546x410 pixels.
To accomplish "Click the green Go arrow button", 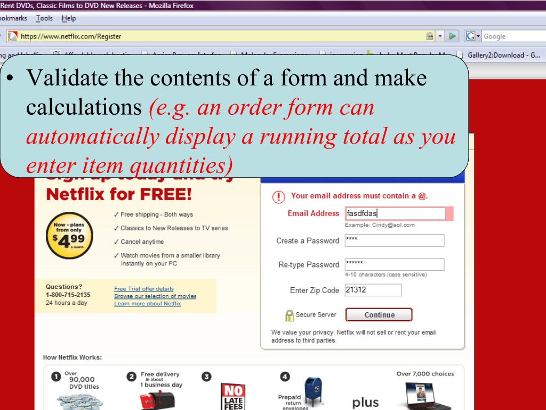I will (452, 36).
